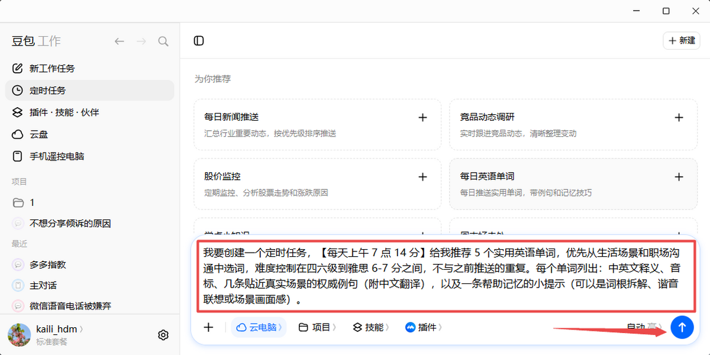Add the 竞品动态调研 task with plus

pos(679,117)
